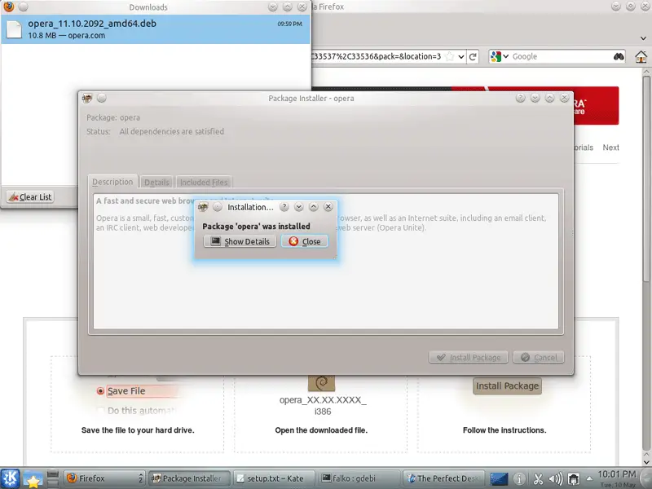Image resolution: width=652 pixels, height=489 pixels.
Task: Click the Show Details button
Action: click(240, 241)
